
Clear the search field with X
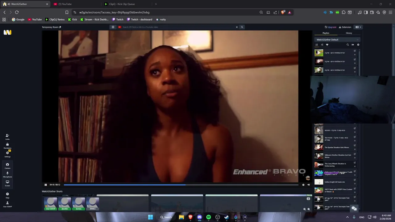tap(237, 27)
